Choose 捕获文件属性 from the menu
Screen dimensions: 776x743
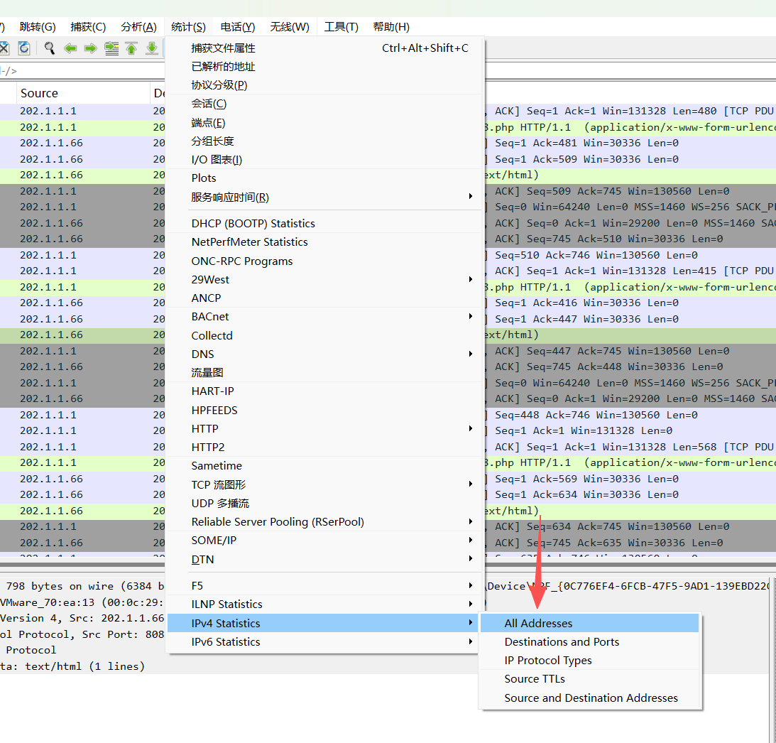324,48
